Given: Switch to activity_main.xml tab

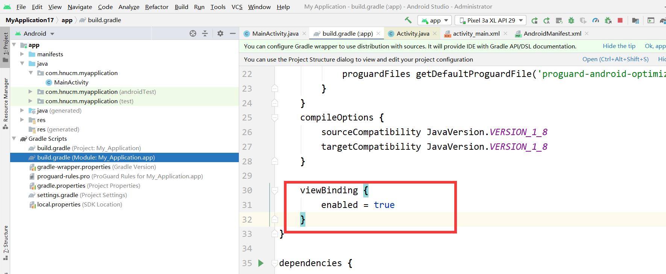Looking at the screenshot, I should [x=476, y=33].
